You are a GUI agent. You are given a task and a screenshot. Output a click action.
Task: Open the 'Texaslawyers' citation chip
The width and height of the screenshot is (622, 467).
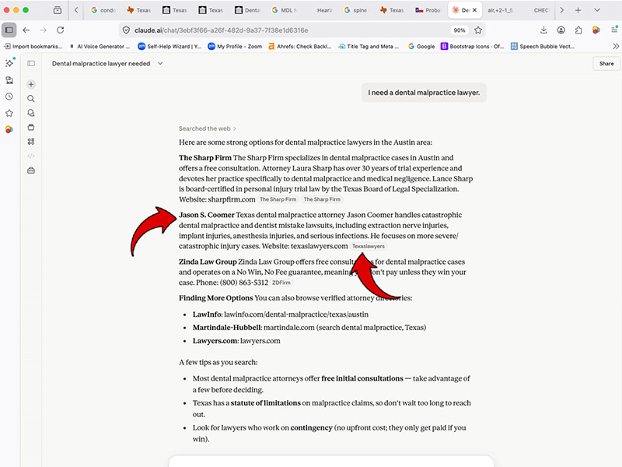[369, 246]
